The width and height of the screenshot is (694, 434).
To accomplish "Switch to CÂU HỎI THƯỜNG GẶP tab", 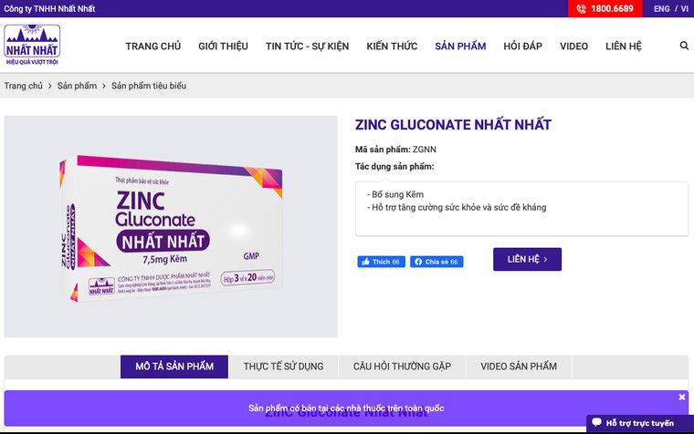I will (402, 367).
